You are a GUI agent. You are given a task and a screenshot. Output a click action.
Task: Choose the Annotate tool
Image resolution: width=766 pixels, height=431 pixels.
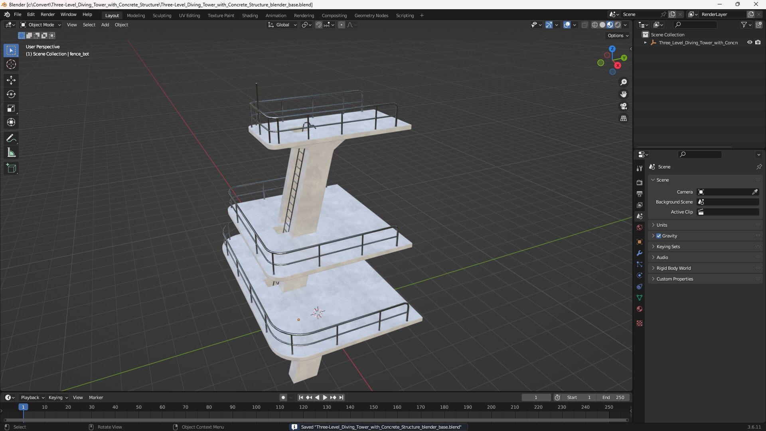click(x=11, y=138)
